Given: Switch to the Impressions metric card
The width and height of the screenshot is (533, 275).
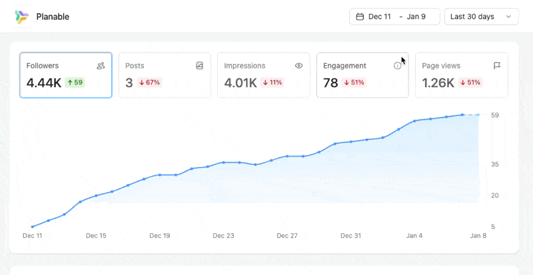Looking at the screenshot, I should (263, 75).
